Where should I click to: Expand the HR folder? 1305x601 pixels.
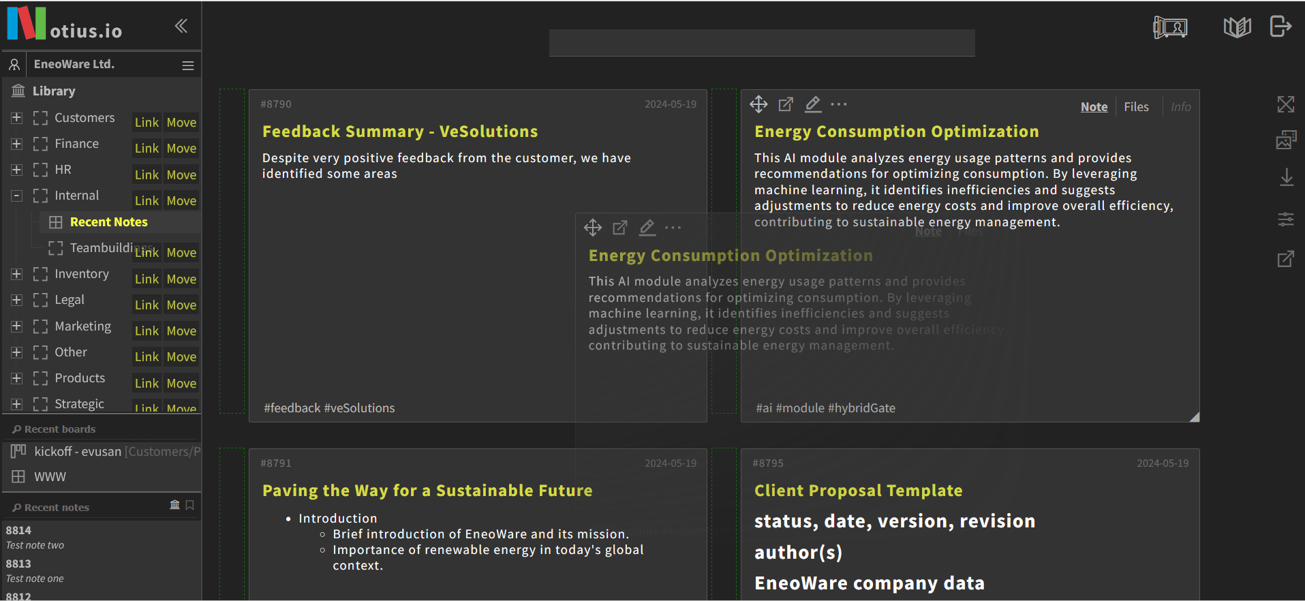click(x=17, y=170)
